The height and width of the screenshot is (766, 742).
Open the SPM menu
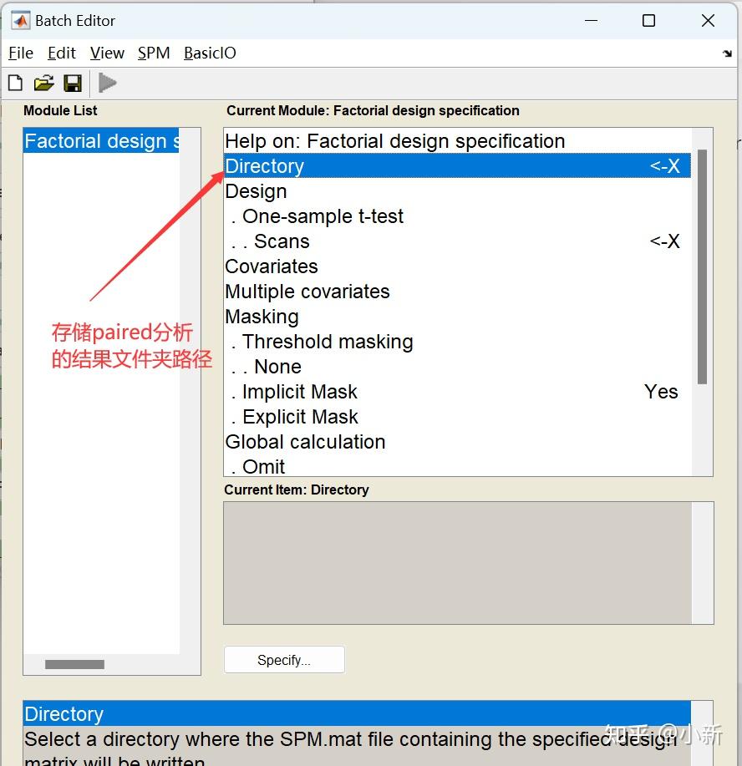point(154,53)
